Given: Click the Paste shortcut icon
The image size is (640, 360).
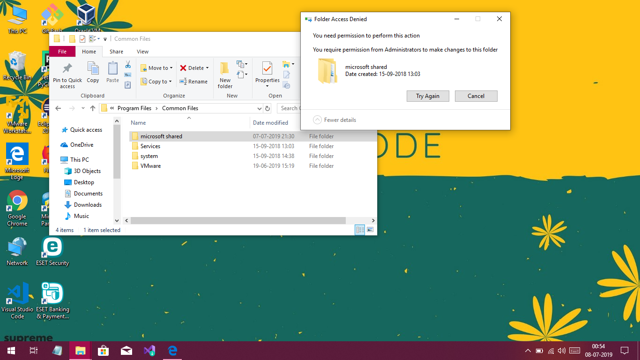Looking at the screenshot, I should click(128, 85).
